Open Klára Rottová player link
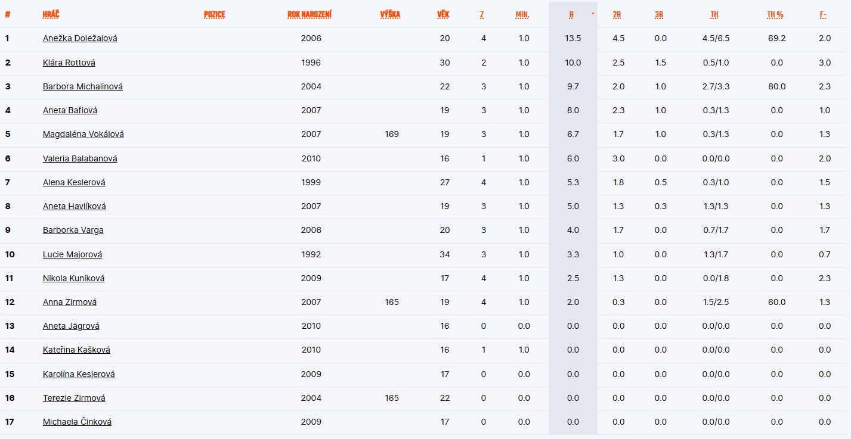The image size is (851, 439). coord(69,63)
